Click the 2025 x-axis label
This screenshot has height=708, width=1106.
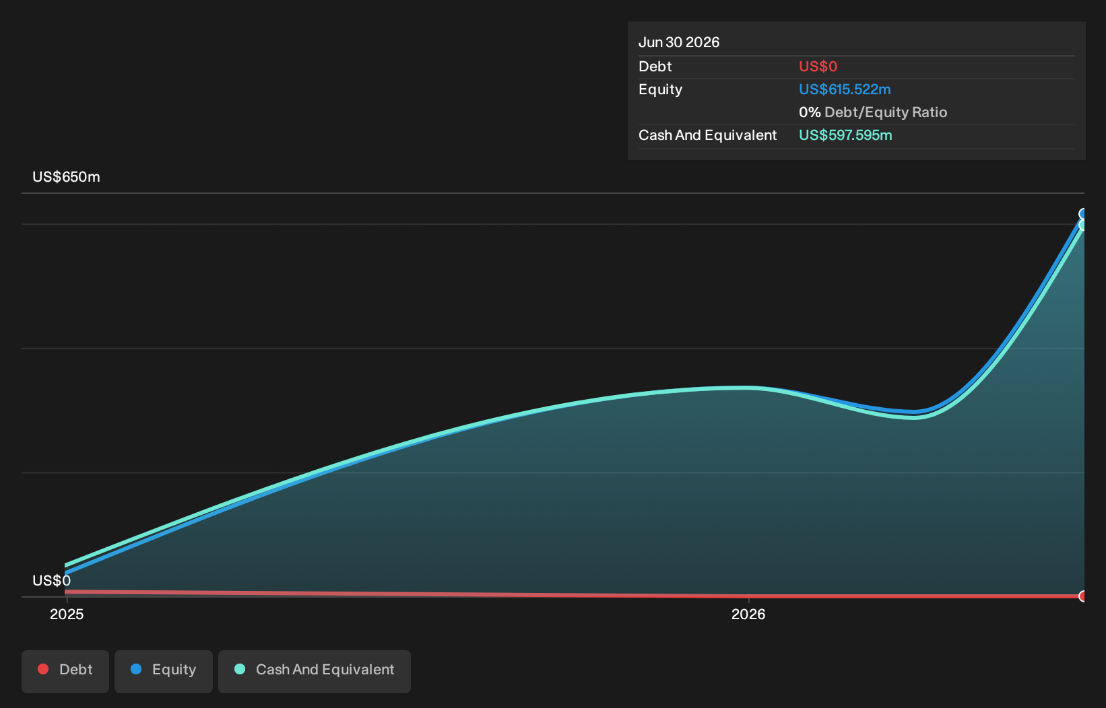tap(67, 614)
